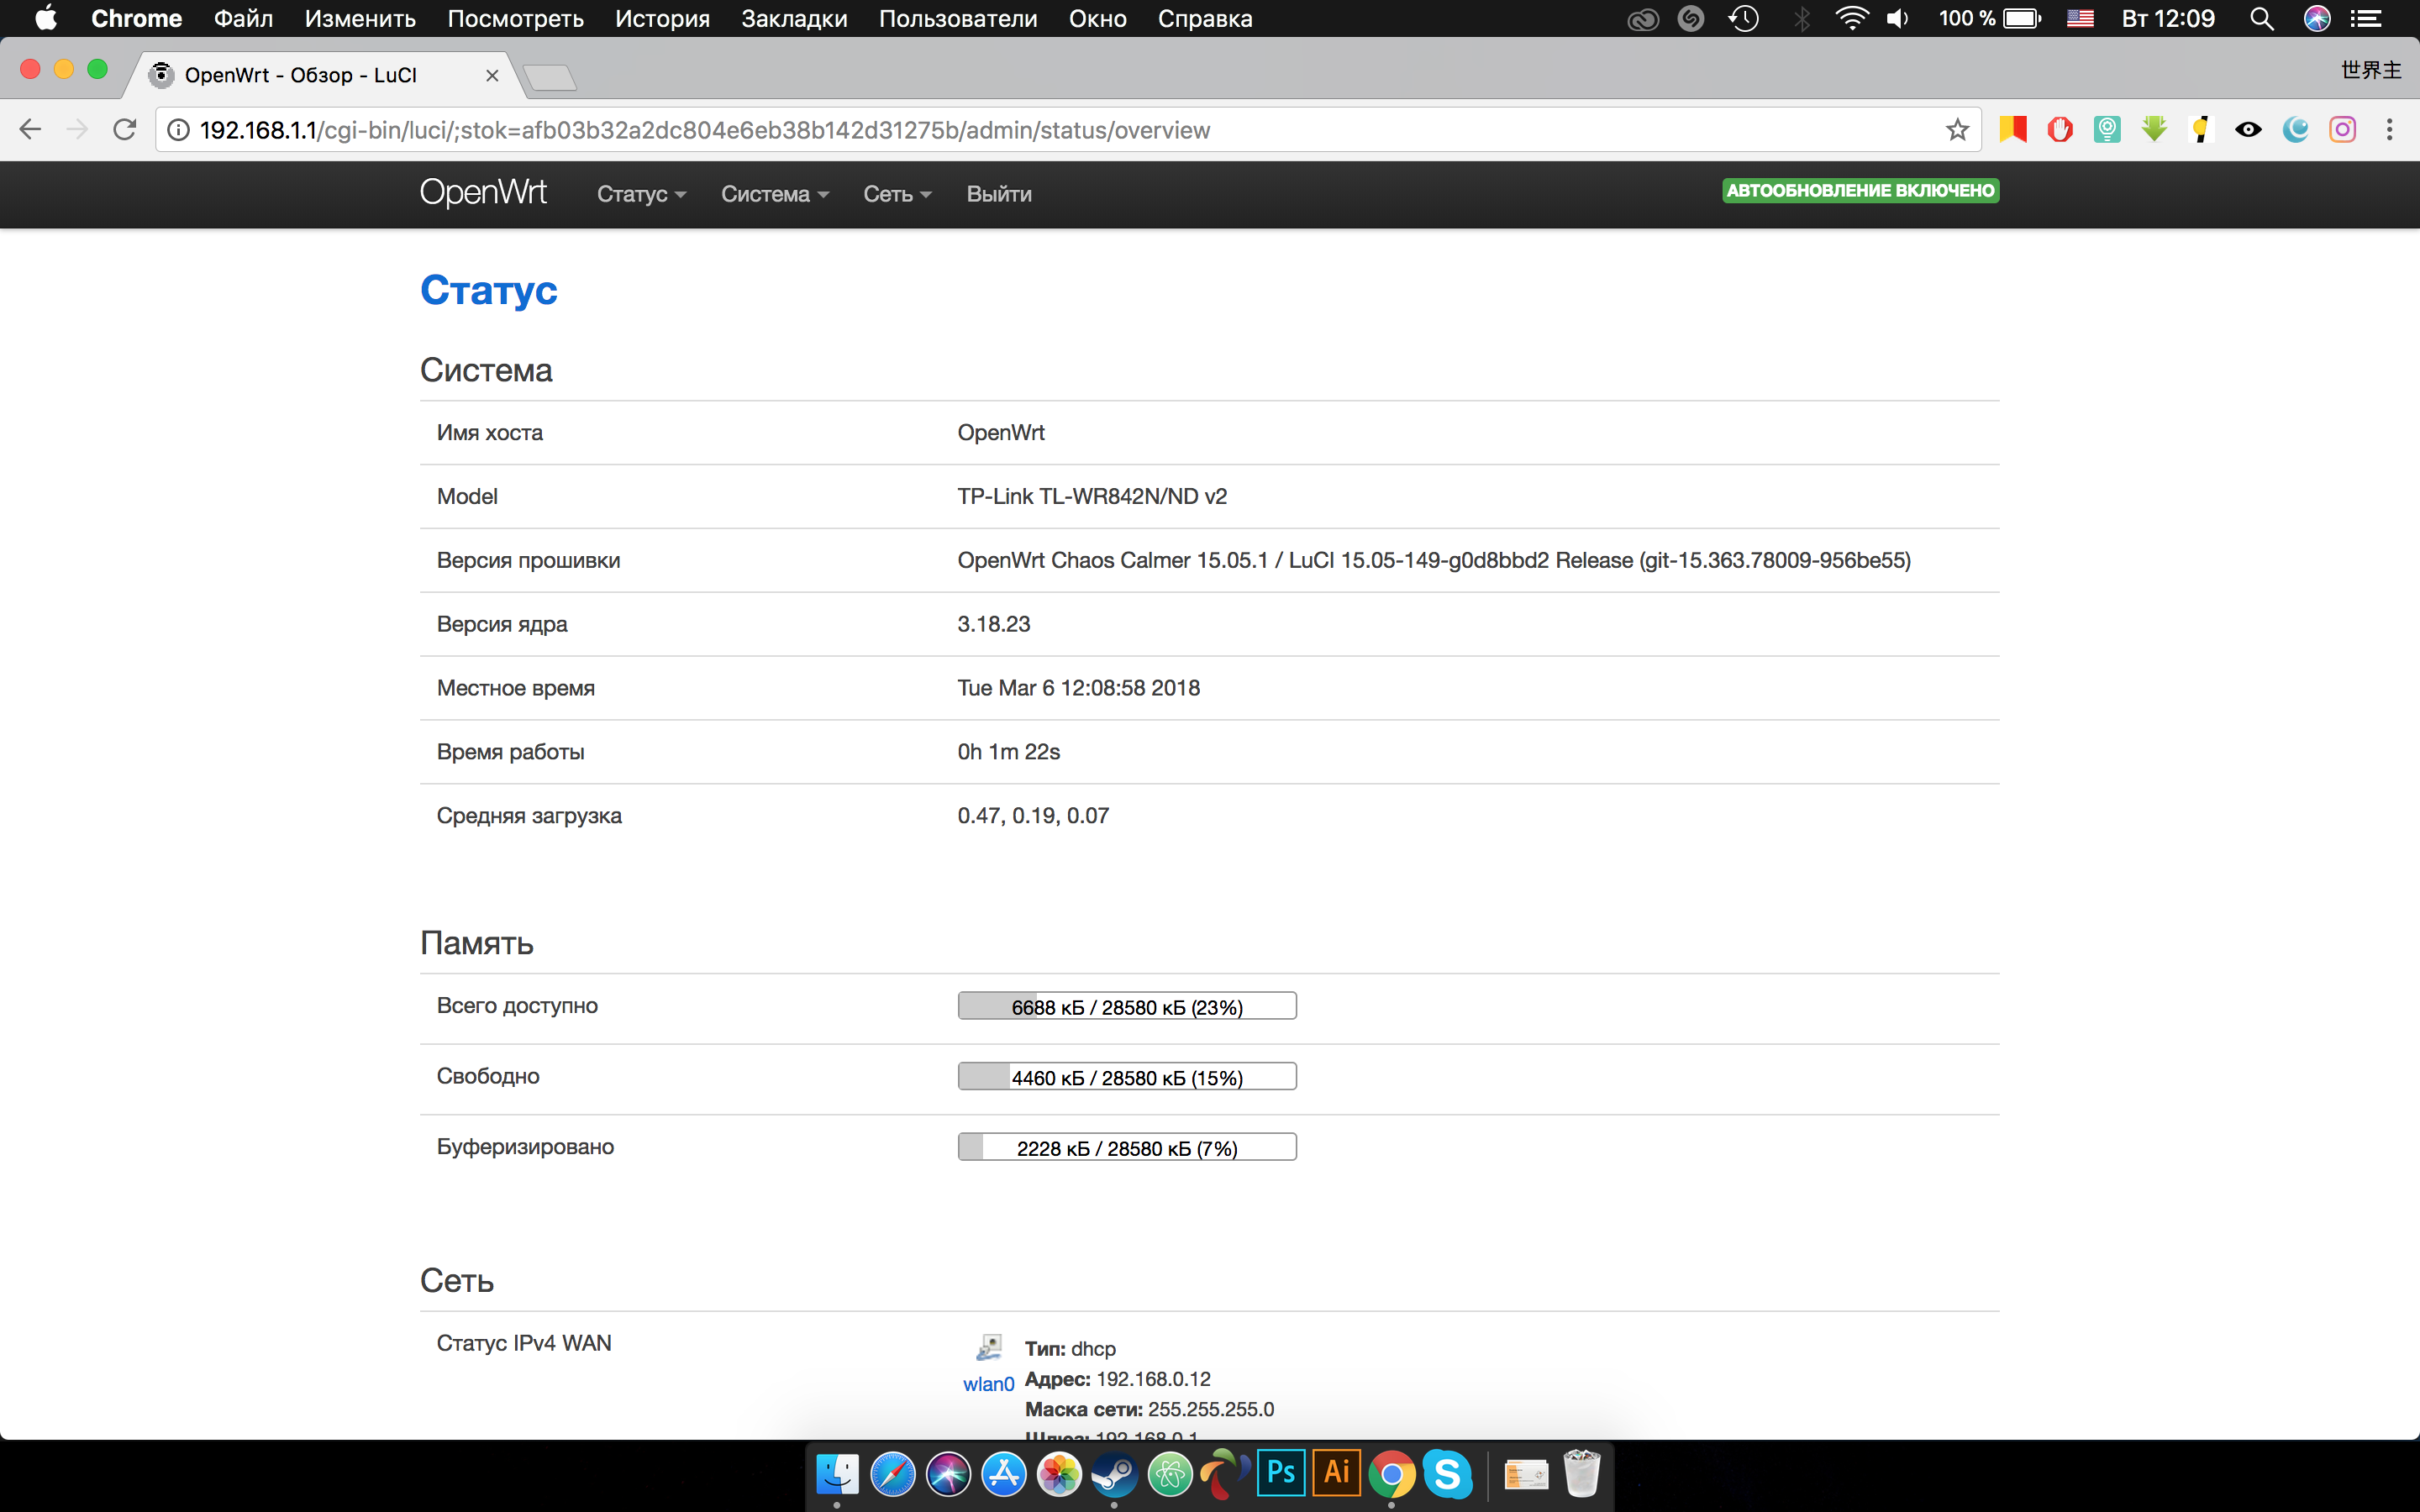Launch Photoshop from the dock

coord(1281,1473)
